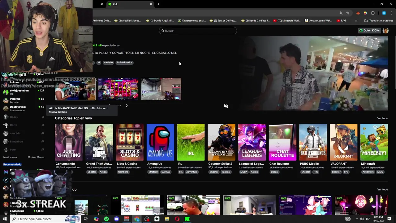Open Opera browser from the taskbar

pyautogui.click(x=177, y=219)
